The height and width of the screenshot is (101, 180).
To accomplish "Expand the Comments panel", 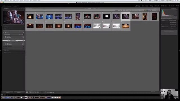I will pos(177,29).
